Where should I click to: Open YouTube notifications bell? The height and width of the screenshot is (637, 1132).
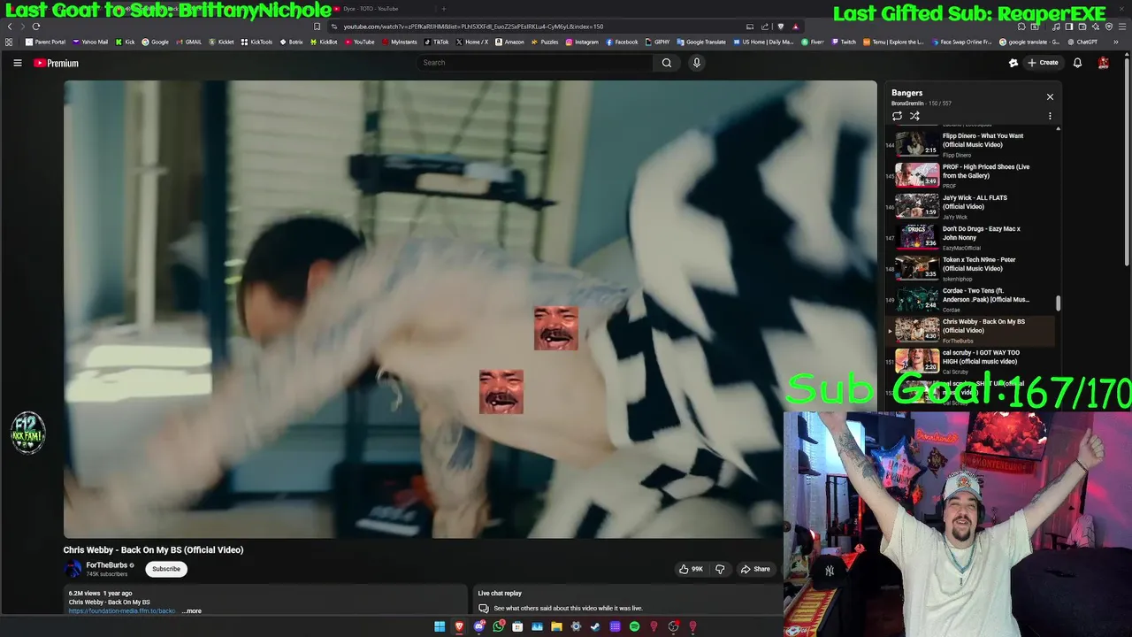pos(1077,63)
